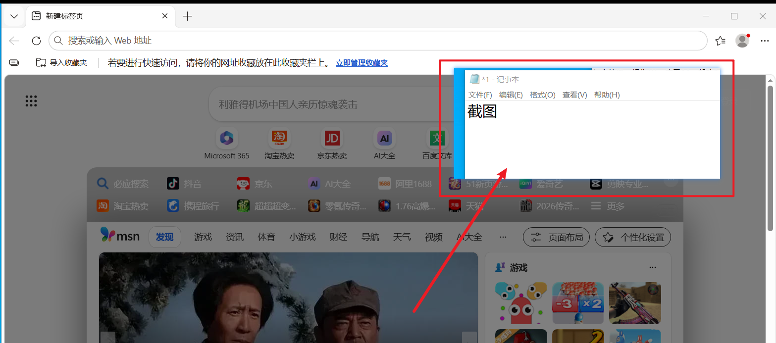Switch to the 财经 tab

(338, 237)
